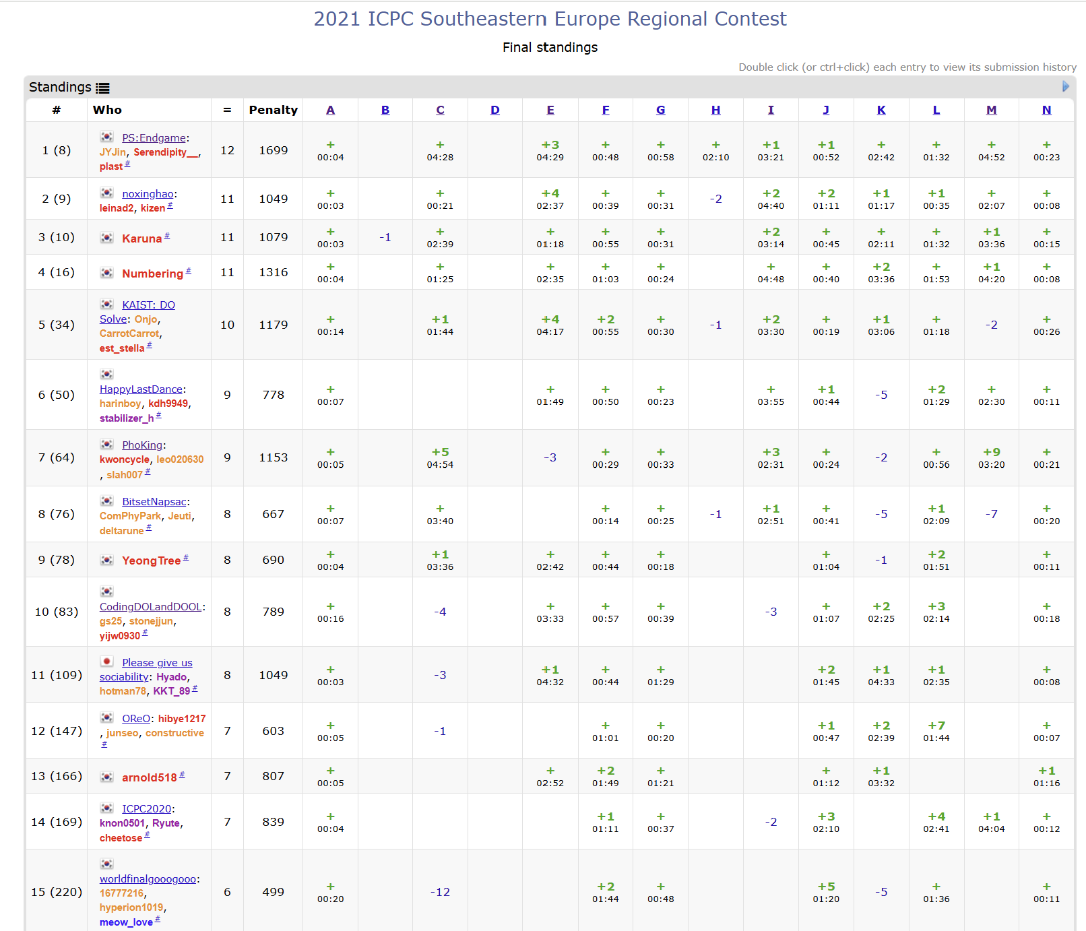The width and height of the screenshot is (1086, 931).
Task: Click the blue right arrow in header
Action: (x=1066, y=86)
